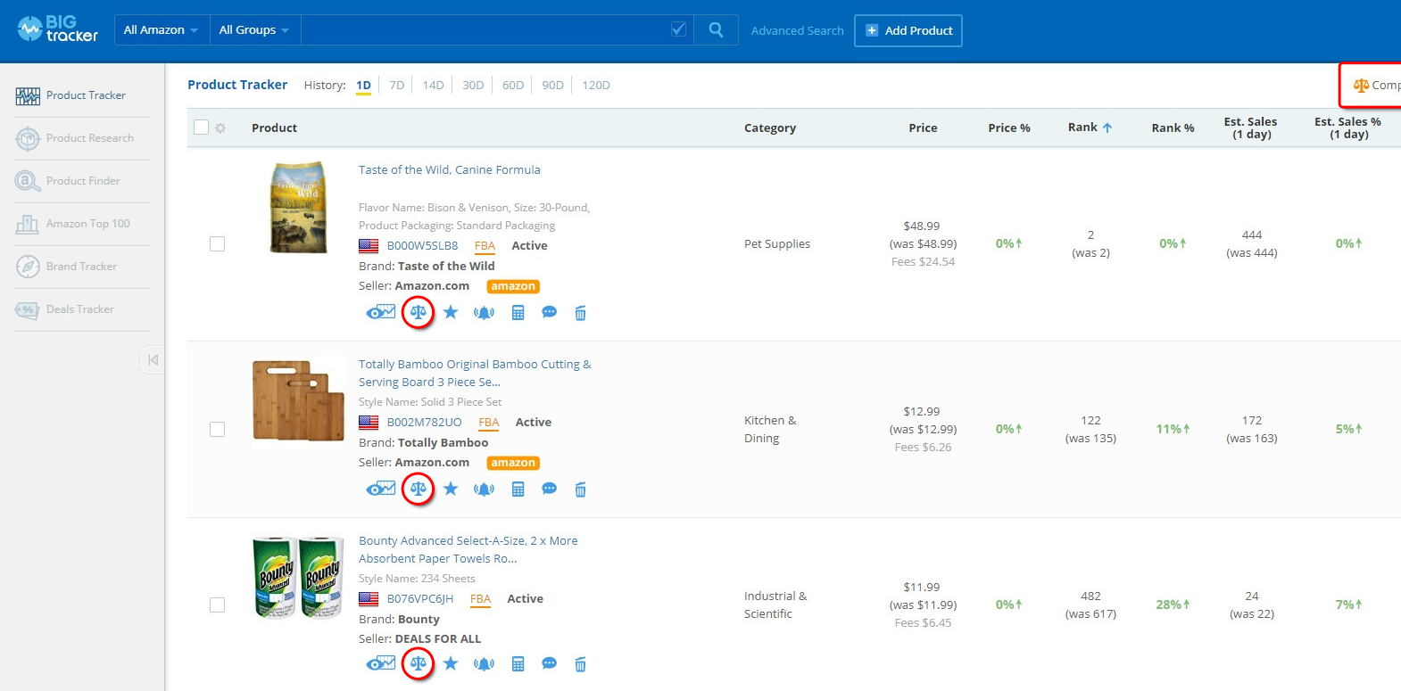Select the 120D history tab
Screen dimensions: 1401x691
pos(596,86)
